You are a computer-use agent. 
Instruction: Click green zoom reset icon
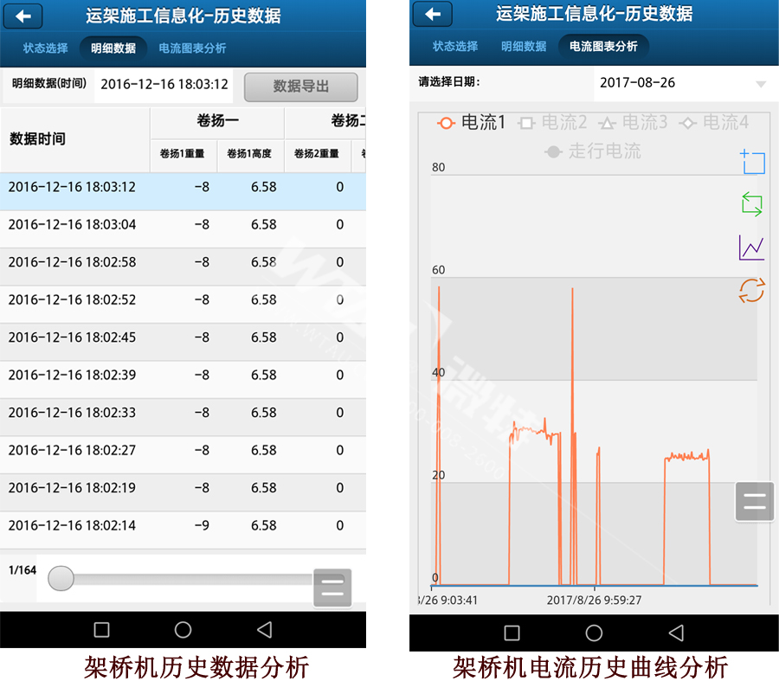pyautogui.click(x=752, y=204)
